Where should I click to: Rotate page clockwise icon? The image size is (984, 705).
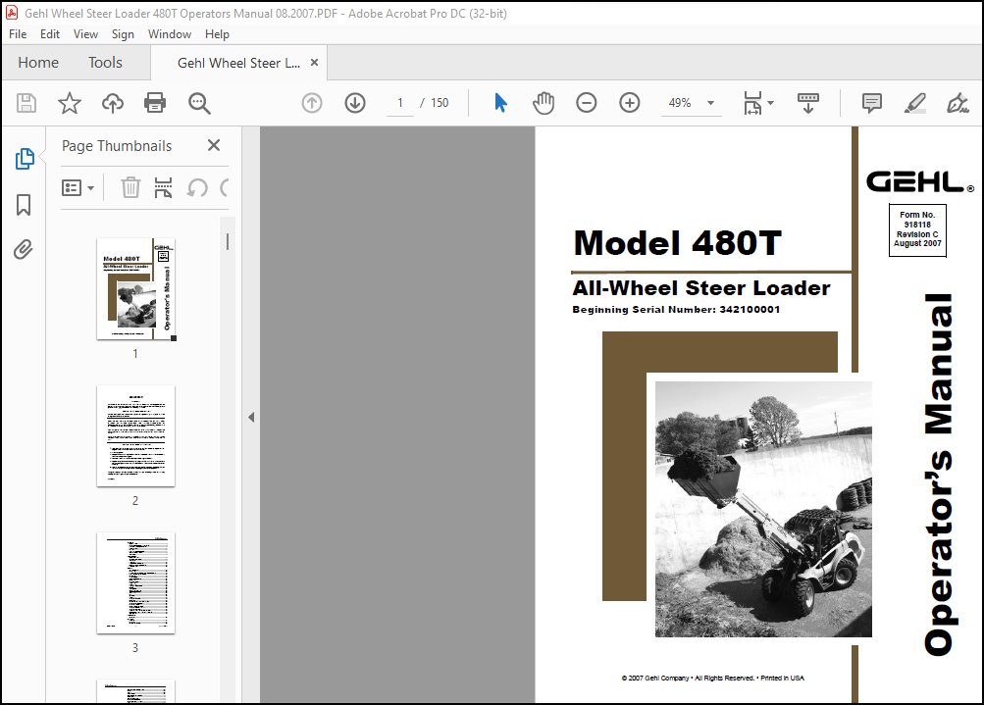(x=225, y=187)
